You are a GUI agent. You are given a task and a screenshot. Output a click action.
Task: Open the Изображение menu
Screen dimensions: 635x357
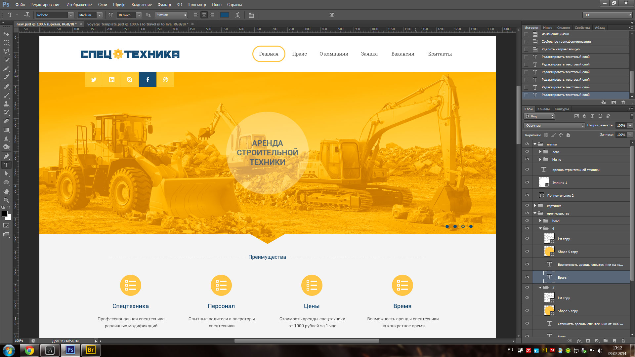pos(79,5)
